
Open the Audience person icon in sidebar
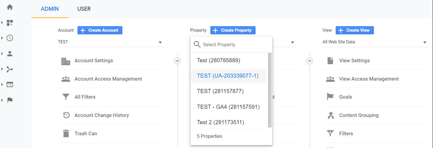click(10, 54)
